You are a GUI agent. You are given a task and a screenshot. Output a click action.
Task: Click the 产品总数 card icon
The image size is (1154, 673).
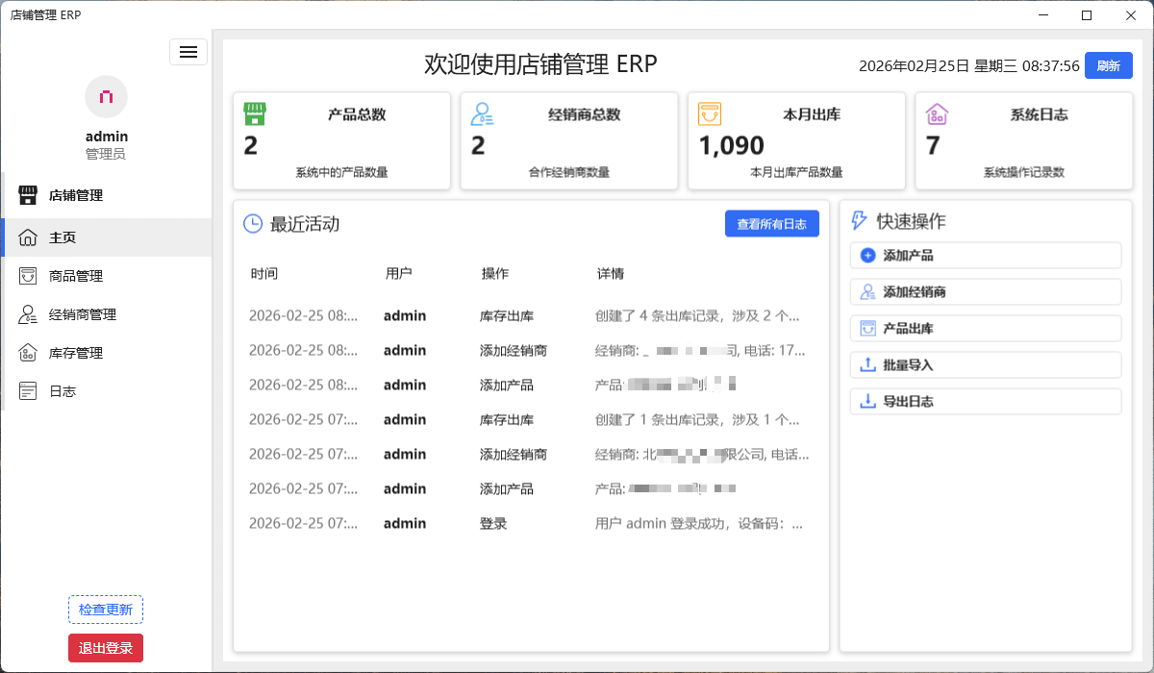[253, 113]
